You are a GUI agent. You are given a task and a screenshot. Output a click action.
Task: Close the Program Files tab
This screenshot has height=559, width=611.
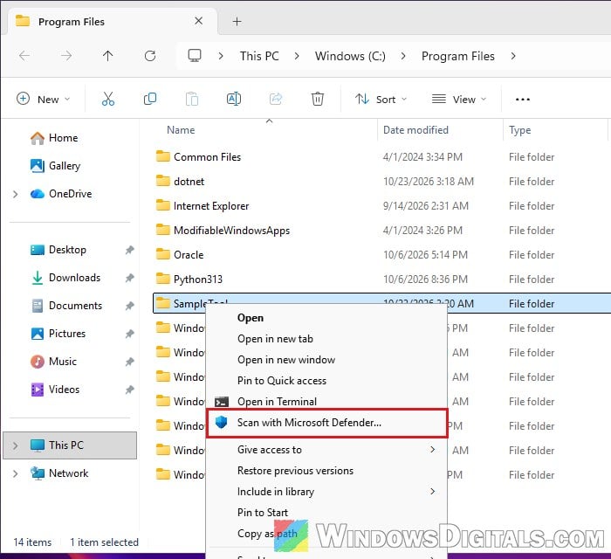tap(198, 21)
